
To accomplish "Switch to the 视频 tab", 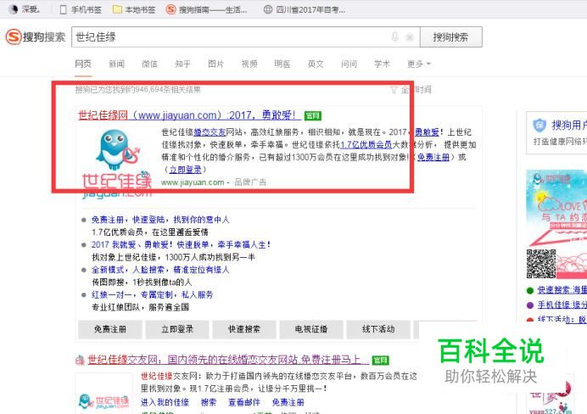I will [x=249, y=64].
